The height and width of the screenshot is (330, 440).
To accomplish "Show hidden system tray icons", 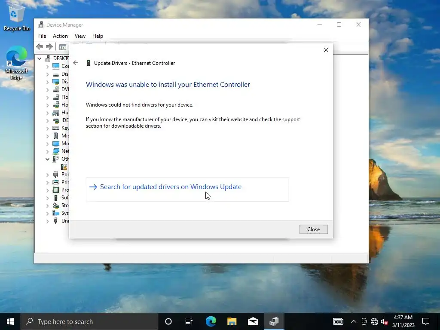I will point(354,321).
